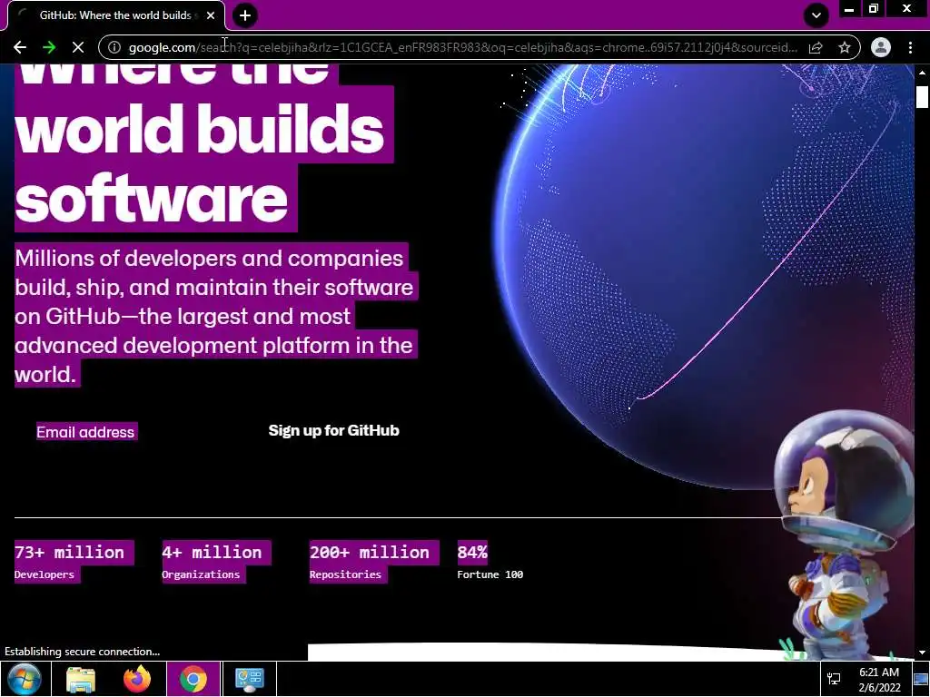Open the Windows Start menu

click(x=25, y=679)
